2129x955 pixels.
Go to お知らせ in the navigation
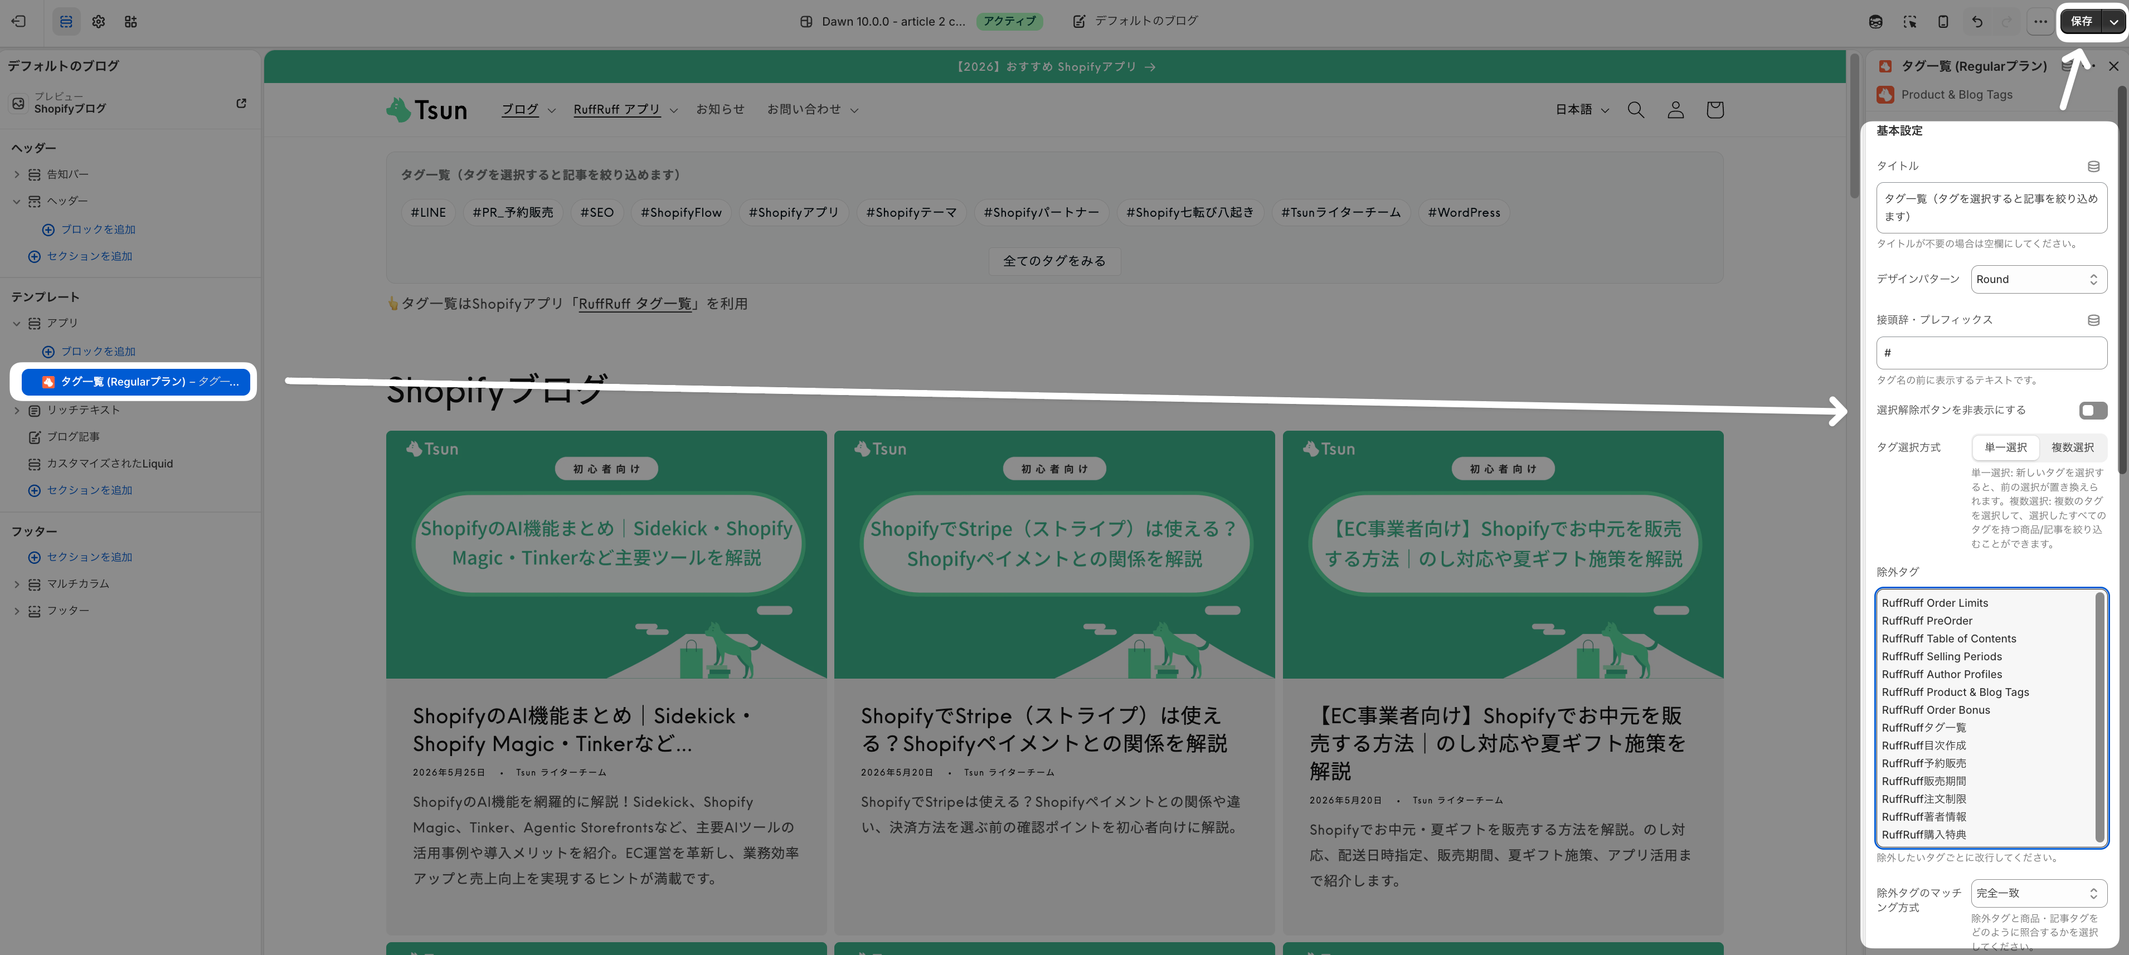(720, 109)
